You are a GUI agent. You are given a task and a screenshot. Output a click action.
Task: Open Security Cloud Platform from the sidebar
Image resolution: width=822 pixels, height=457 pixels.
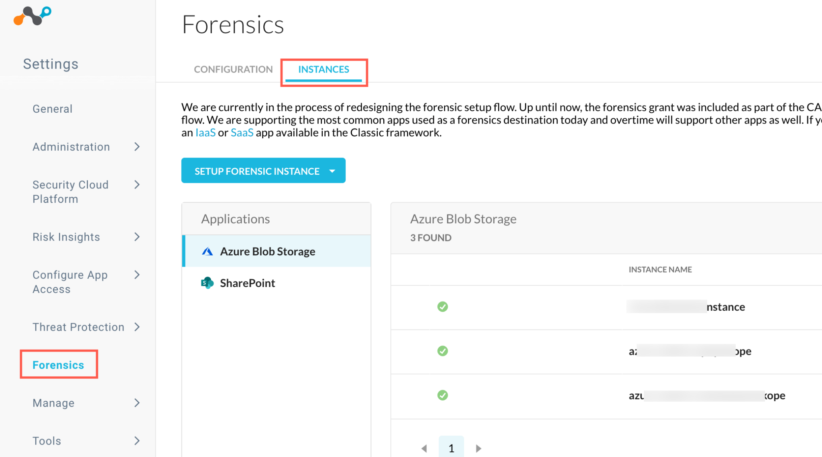[x=70, y=191]
